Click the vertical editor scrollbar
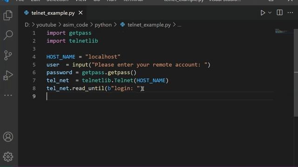 (x=296, y=73)
